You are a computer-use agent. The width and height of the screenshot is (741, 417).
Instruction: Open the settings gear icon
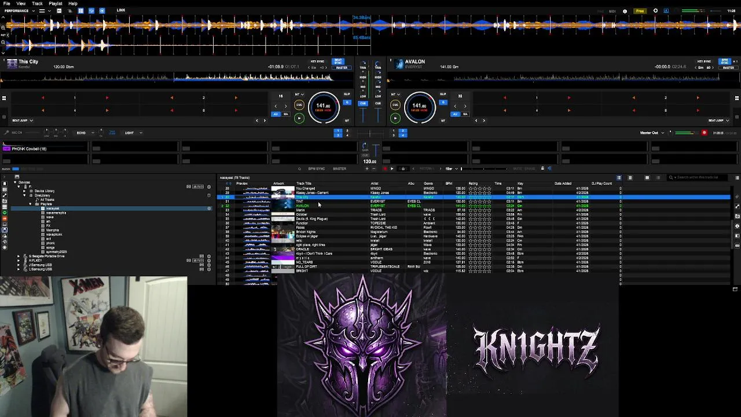(x=655, y=11)
